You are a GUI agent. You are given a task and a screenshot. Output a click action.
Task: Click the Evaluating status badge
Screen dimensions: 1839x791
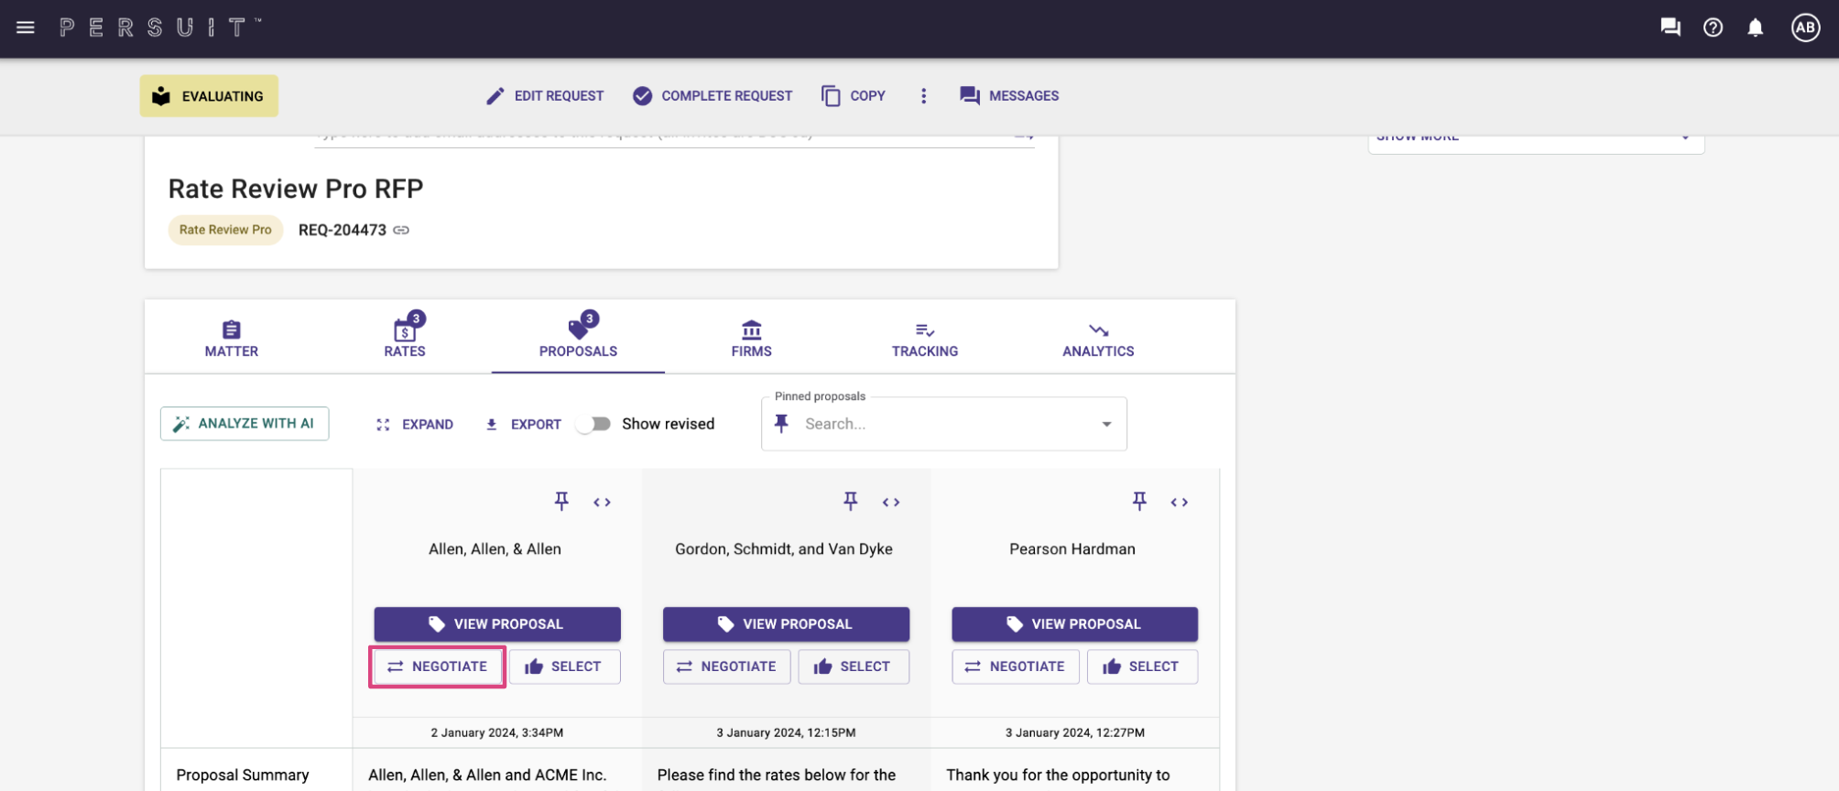[x=209, y=96]
